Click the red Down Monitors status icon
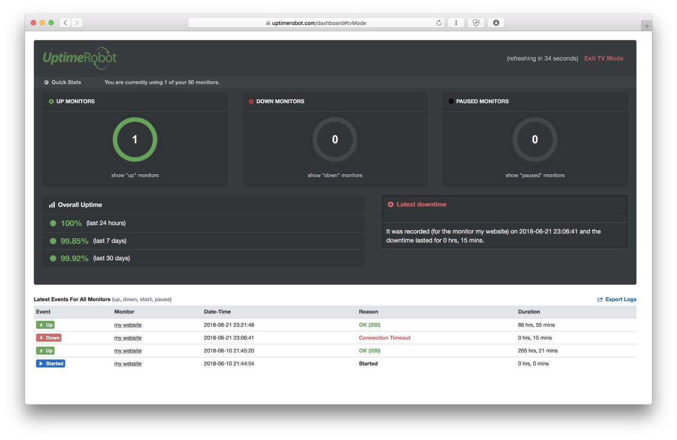 [251, 101]
